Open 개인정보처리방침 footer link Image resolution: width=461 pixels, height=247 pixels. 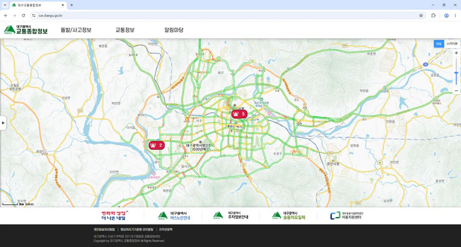[x=104, y=229]
